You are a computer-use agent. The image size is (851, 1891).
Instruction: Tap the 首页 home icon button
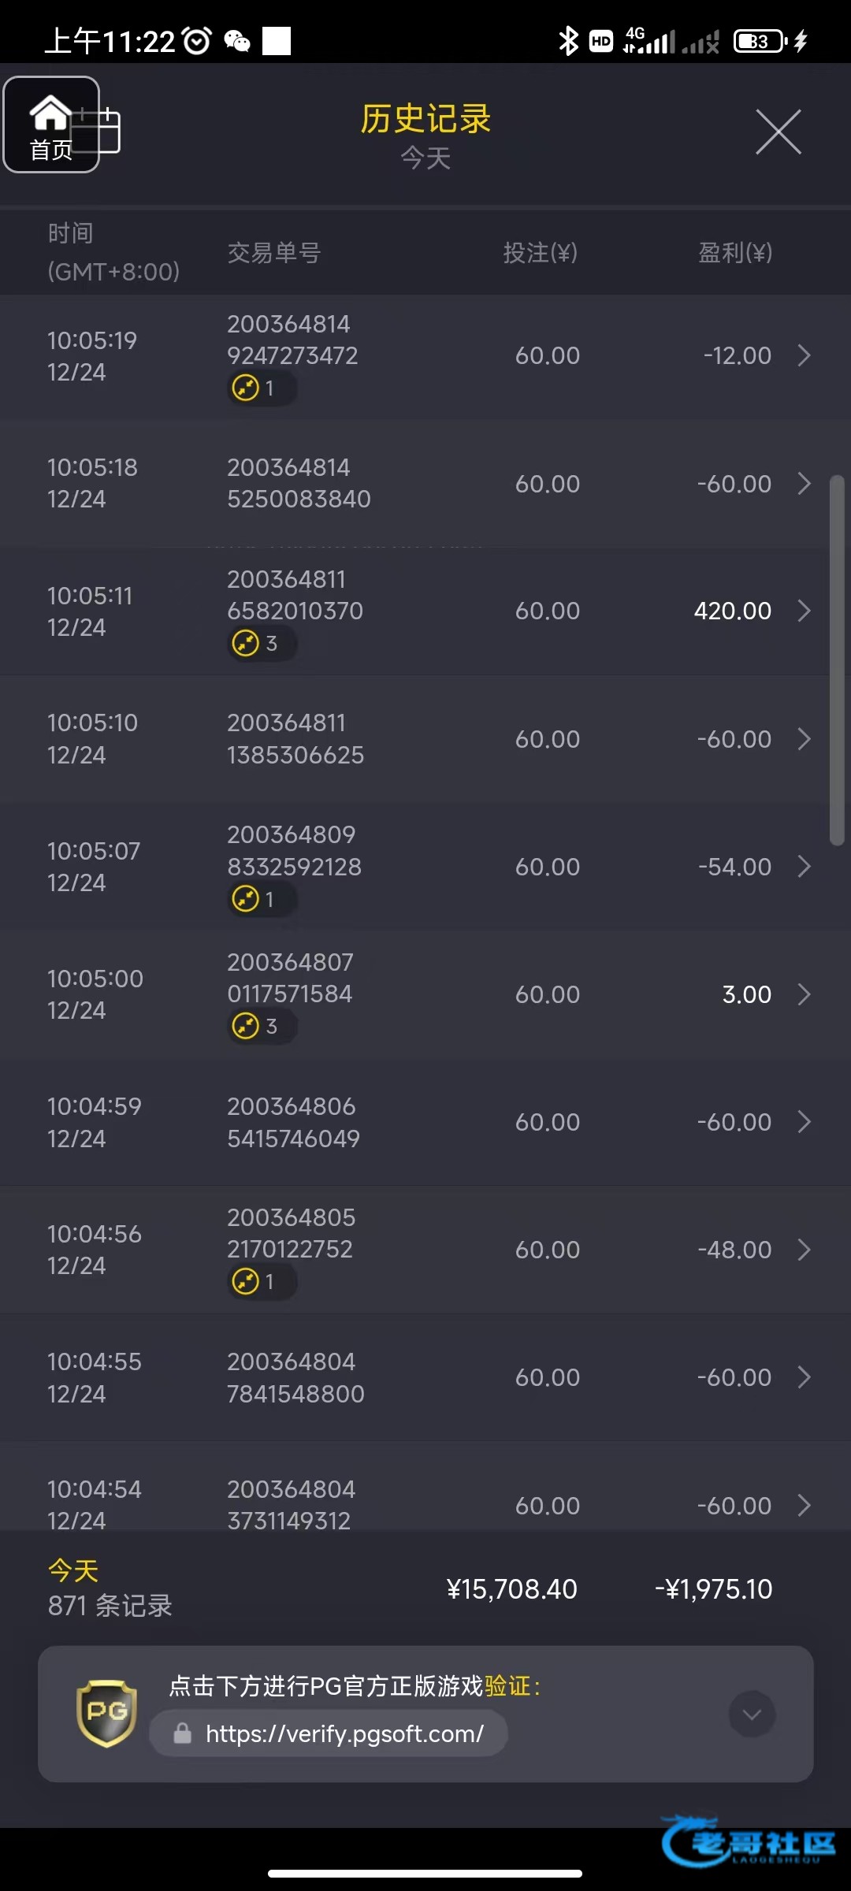tap(51, 124)
